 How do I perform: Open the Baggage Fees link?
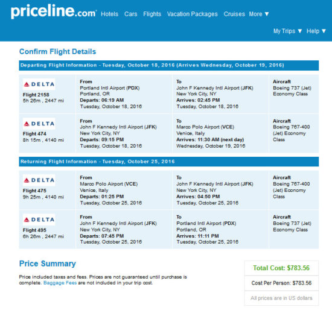pyautogui.click(x=60, y=283)
